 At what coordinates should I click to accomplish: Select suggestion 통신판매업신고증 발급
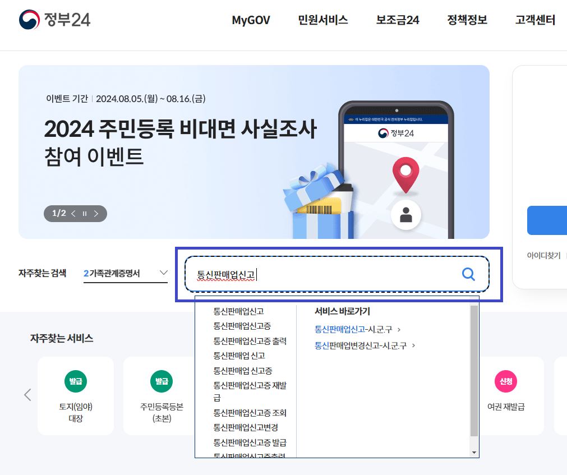250,442
